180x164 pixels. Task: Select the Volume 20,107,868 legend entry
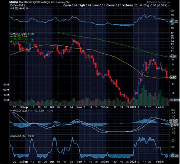[23, 41]
